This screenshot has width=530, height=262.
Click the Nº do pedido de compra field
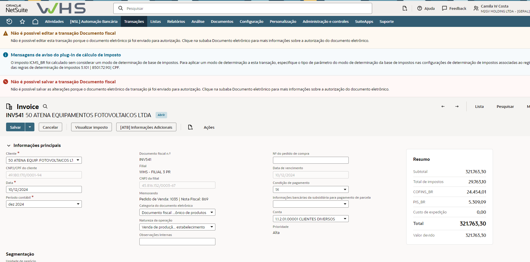[311, 160]
